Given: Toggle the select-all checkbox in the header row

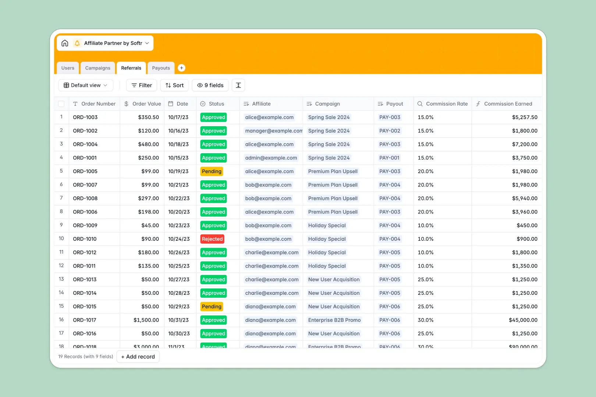Looking at the screenshot, I should click(61, 104).
